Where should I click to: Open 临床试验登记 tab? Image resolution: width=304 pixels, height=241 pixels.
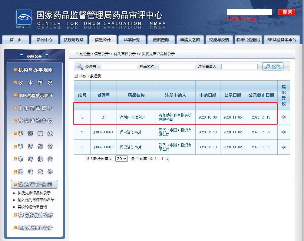tap(248, 40)
